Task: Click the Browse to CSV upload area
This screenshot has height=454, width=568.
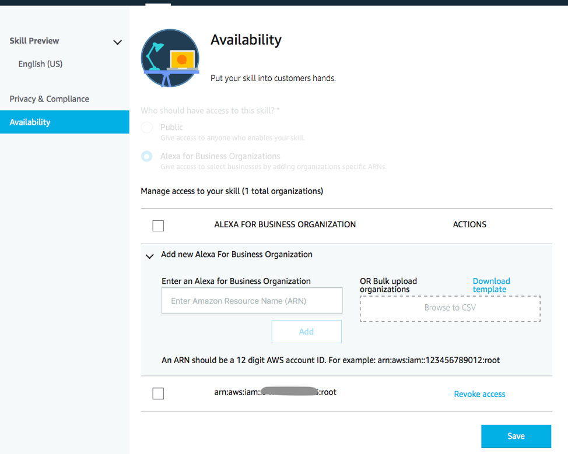Action: 450,308
